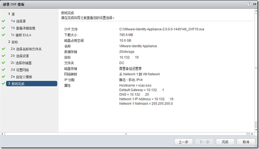Click the splitter grip at right pane edge
The image size is (259, 149).
pos(256,68)
